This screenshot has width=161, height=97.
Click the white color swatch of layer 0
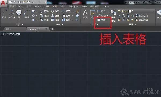pos(130,11)
